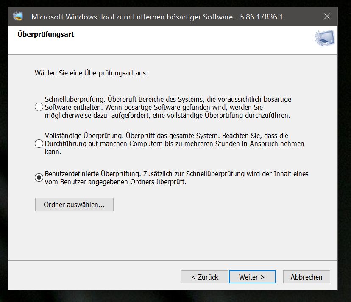Click the window title text in title bar

click(157, 17)
